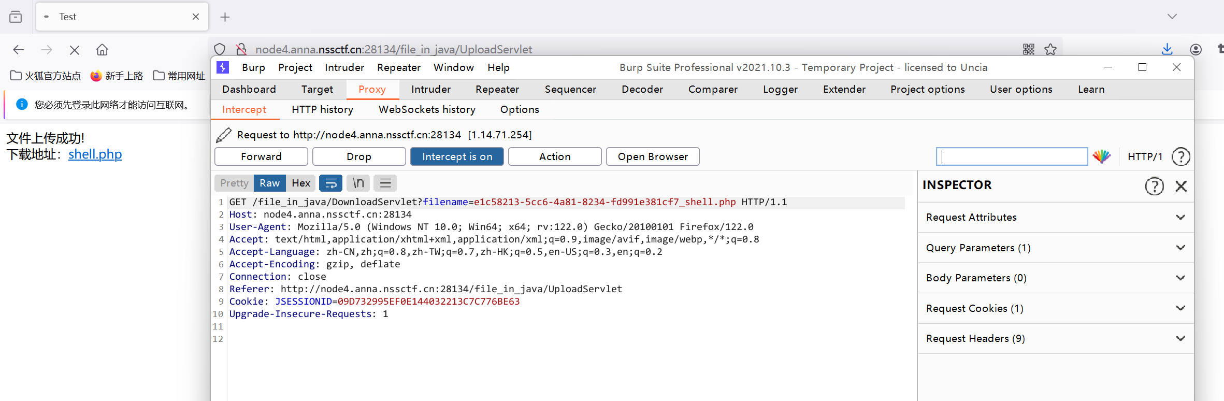Image resolution: width=1224 pixels, height=401 pixels.
Task: Open the Inspector help icon
Action: coord(1154,186)
